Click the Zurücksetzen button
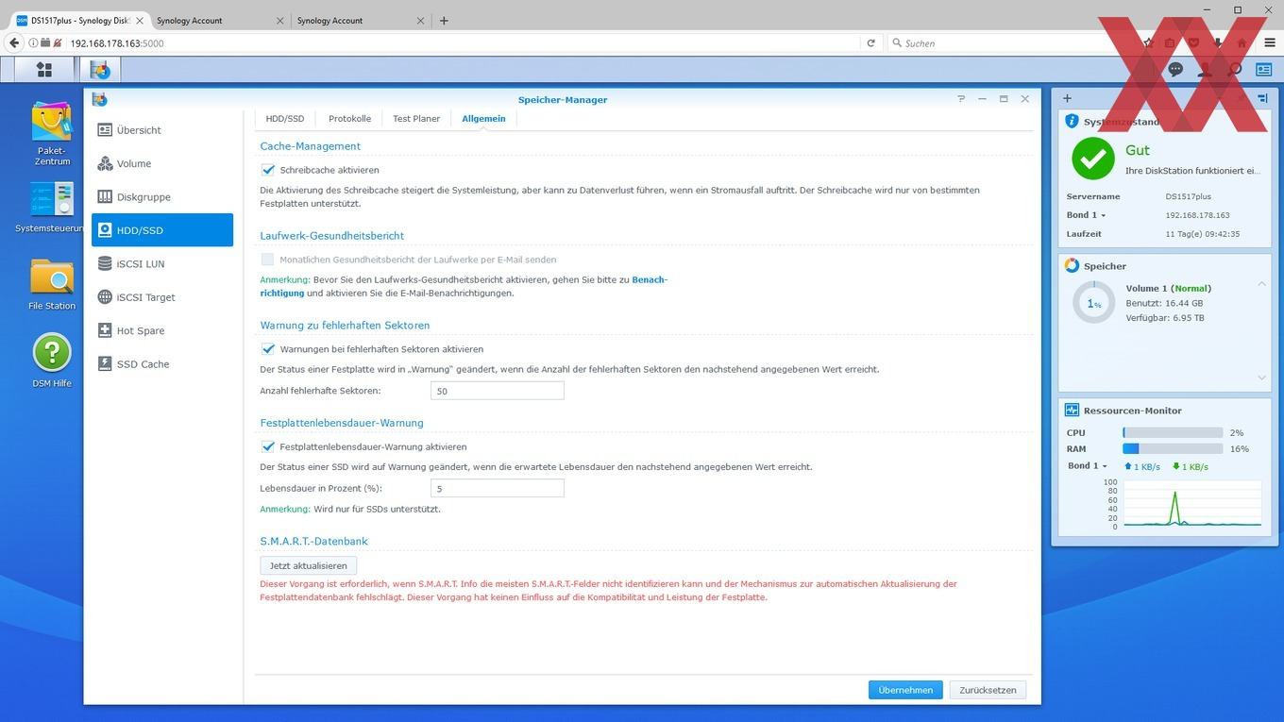1284x722 pixels. coord(988,690)
